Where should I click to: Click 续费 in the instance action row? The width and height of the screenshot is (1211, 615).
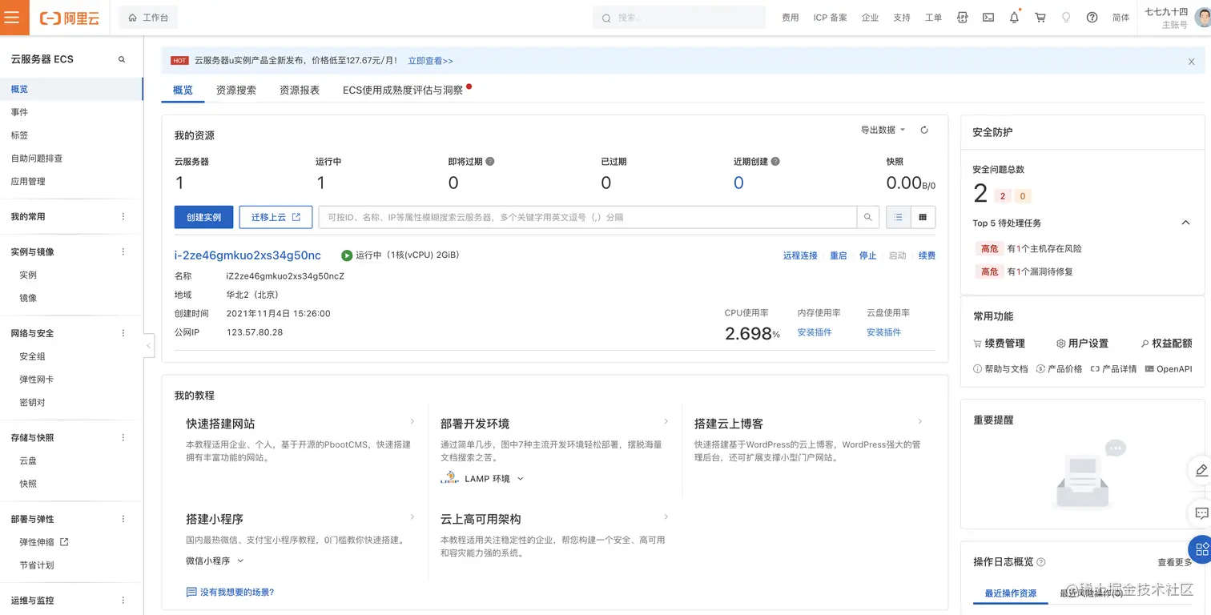927,255
